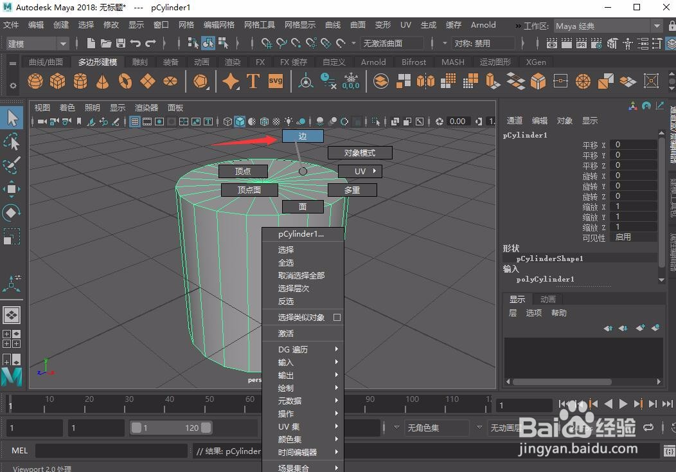The height and width of the screenshot is (472, 676).
Task: Click the Extrude shelf icon
Action: [x=494, y=81]
